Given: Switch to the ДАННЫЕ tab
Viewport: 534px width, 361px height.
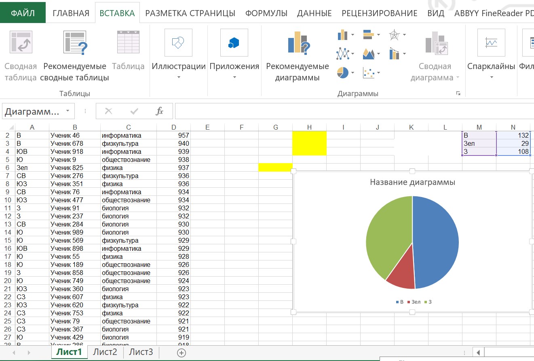Looking at the screenshot, I should 314,13.
